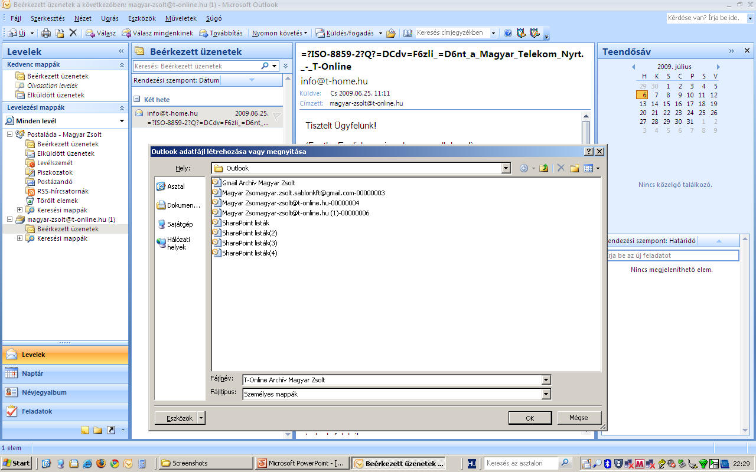756x472 pixels.
Task: Create New Folder icon in dialog
Action: 574,168
